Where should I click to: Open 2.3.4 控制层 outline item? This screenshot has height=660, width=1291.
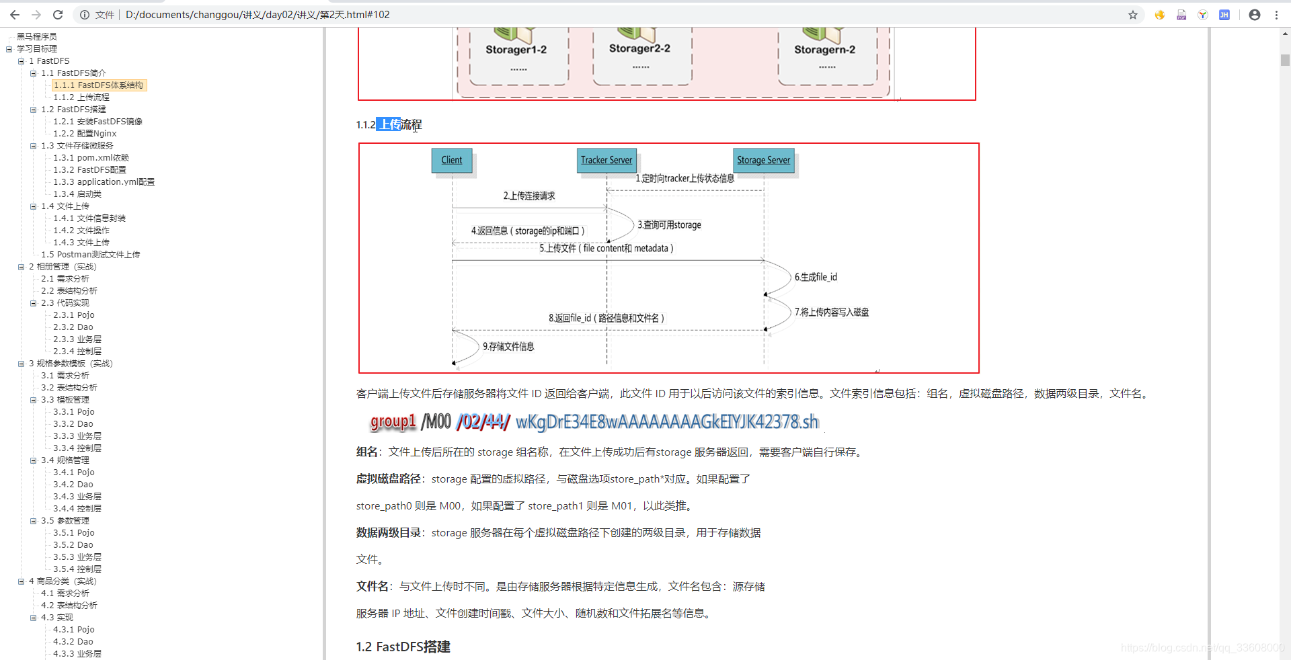[x=77, y=352]
